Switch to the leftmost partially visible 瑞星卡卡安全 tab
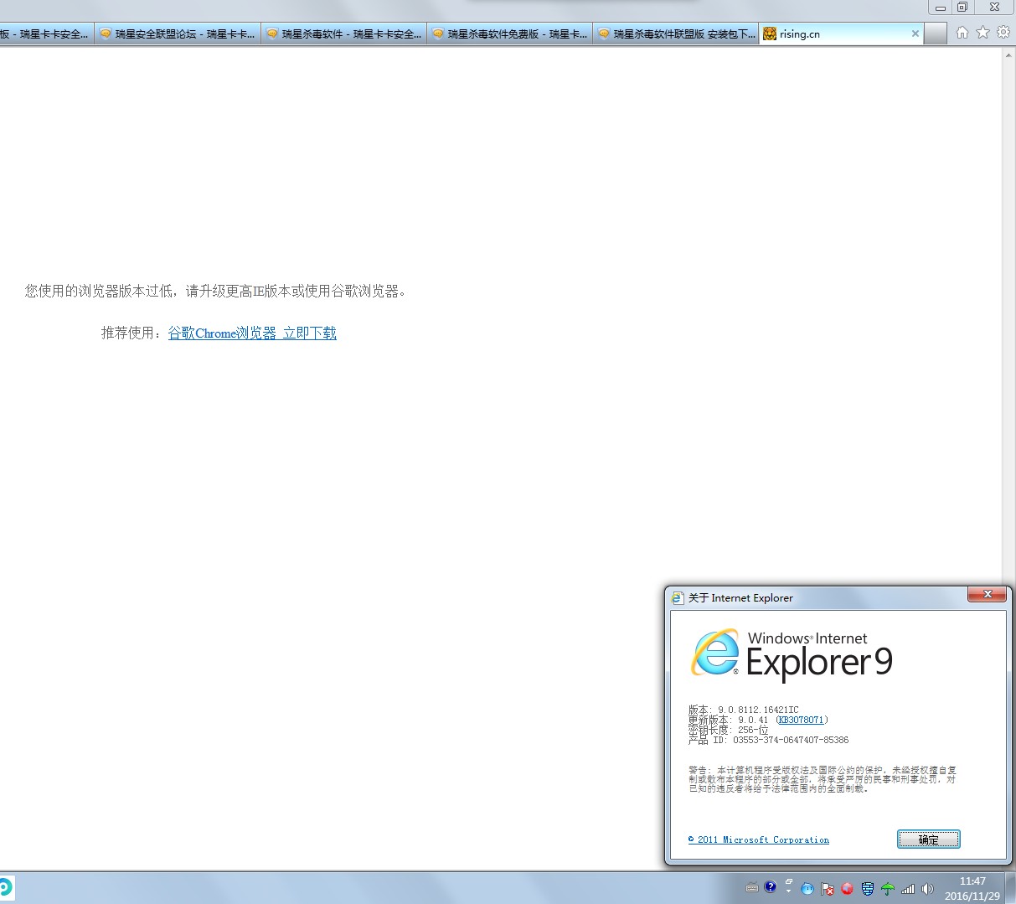Viewport: 1016px width, 904px height. [47, 34]
